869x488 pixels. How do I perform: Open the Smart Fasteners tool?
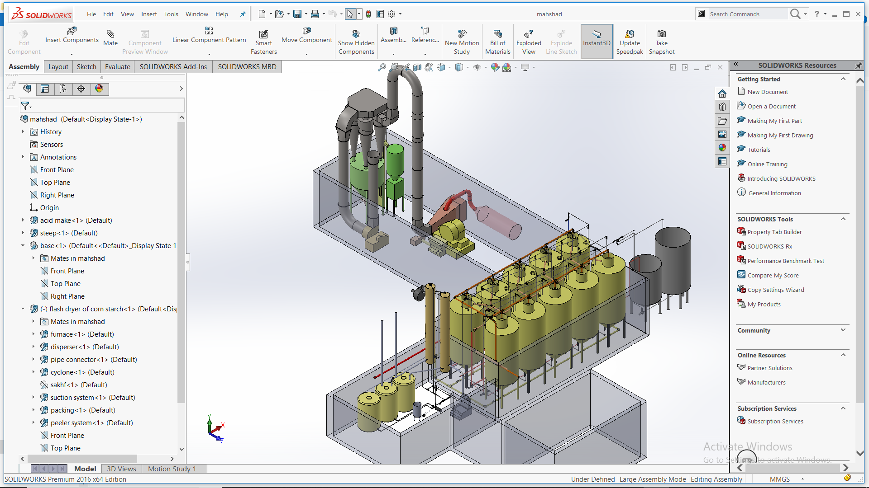click(263, 35)
